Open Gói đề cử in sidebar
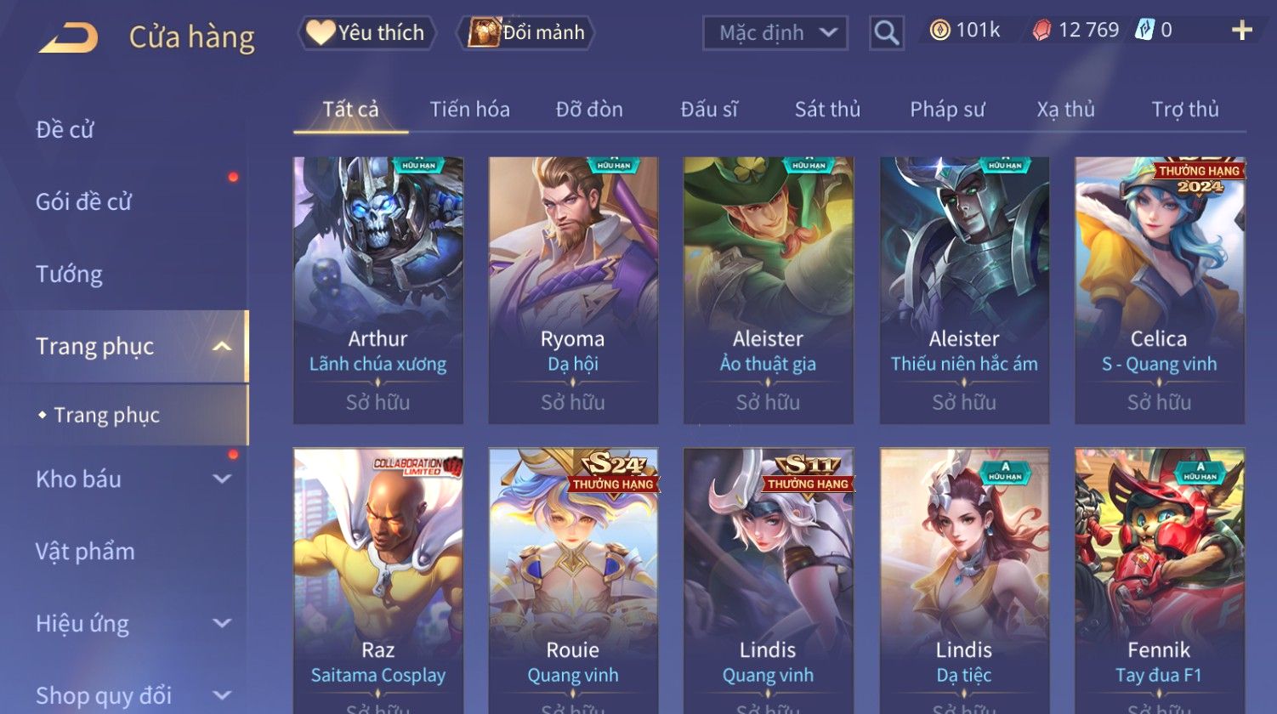The height and width of the screenshot is (714, 1277). pyautogui.click(x=83, y=201)
